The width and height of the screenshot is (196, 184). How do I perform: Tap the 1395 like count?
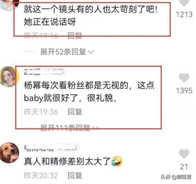tap(184, 91)
